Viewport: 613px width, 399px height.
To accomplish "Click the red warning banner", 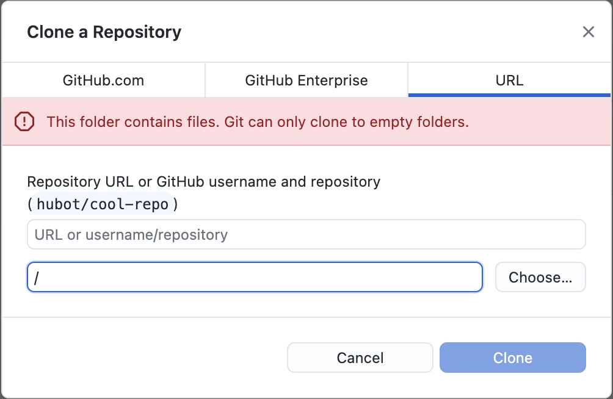I will 305,122.
